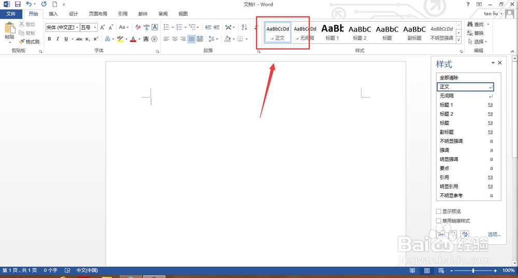This screenshot has width=518, height=278.
Task: Increase font size with grow font
Action: click(x=103, y=27)
